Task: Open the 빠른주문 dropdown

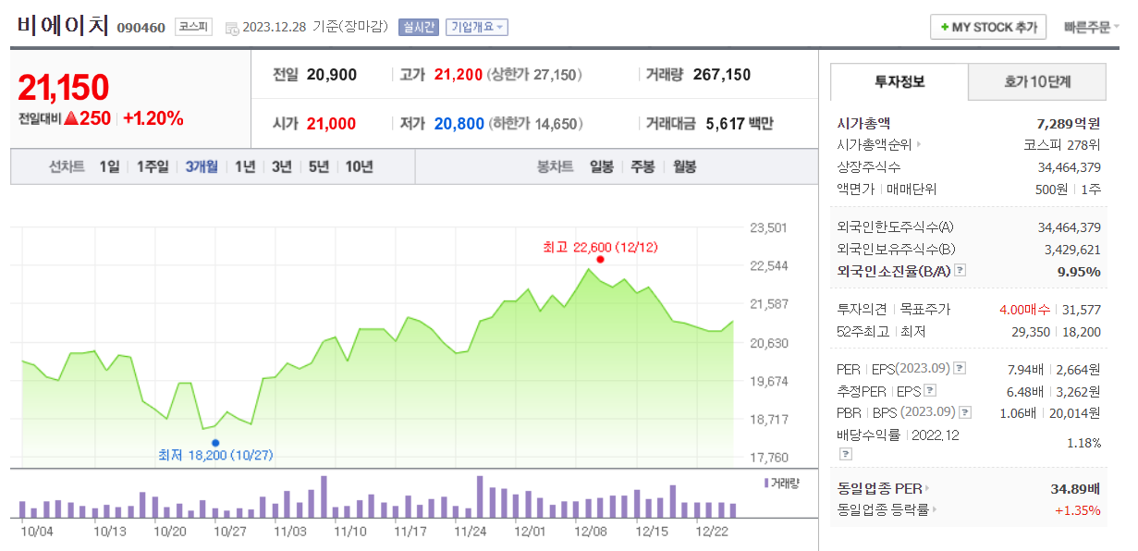Action: click(1092, 28)
